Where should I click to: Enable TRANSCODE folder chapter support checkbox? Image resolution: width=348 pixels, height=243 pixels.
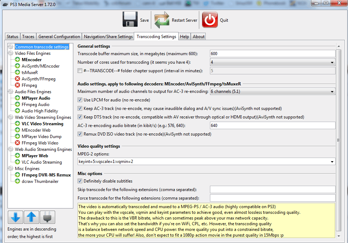click(80, 71)
